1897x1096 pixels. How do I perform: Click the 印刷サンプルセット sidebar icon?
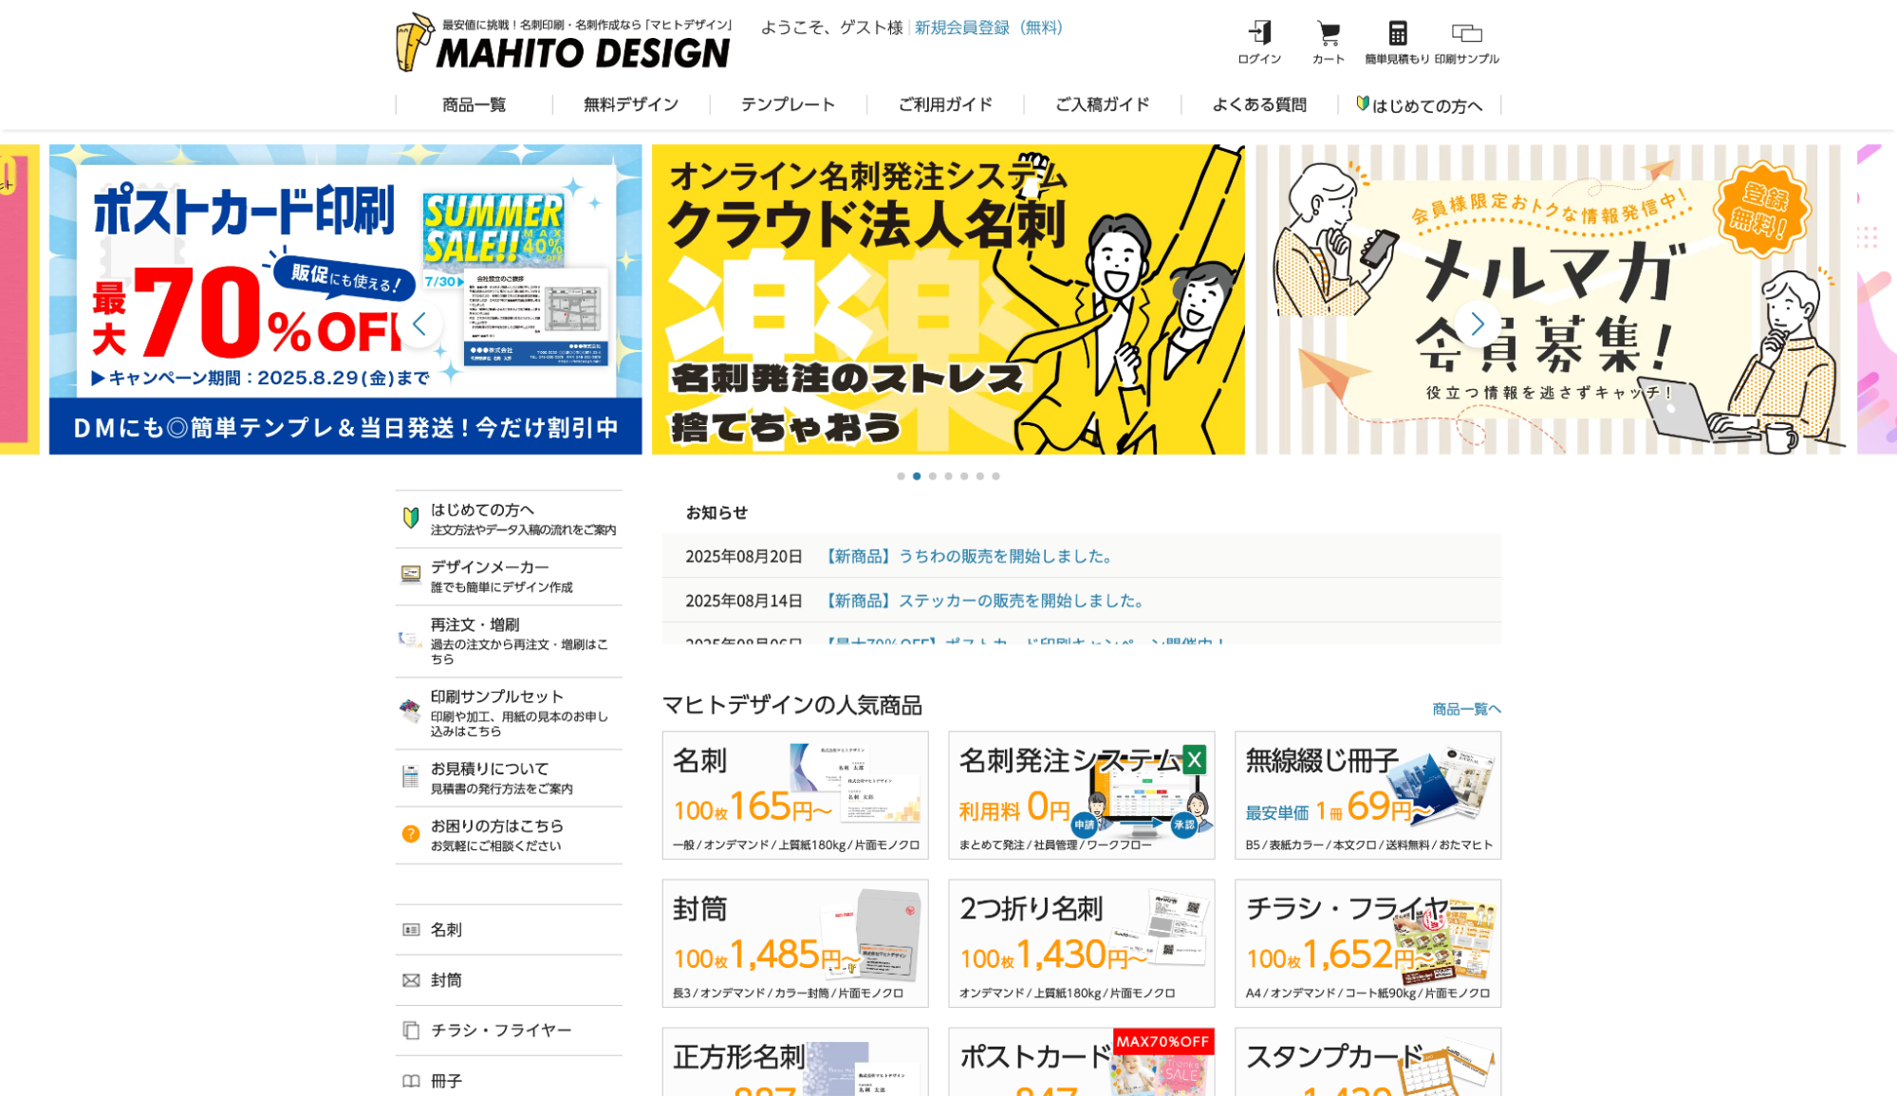coord(410,711)
